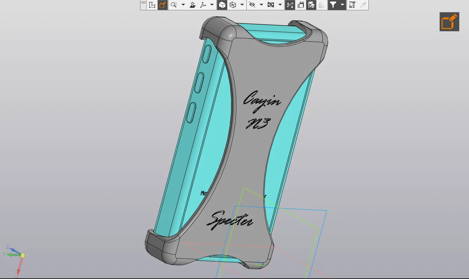Click the toolbar drag handle grip

[143, 3]
